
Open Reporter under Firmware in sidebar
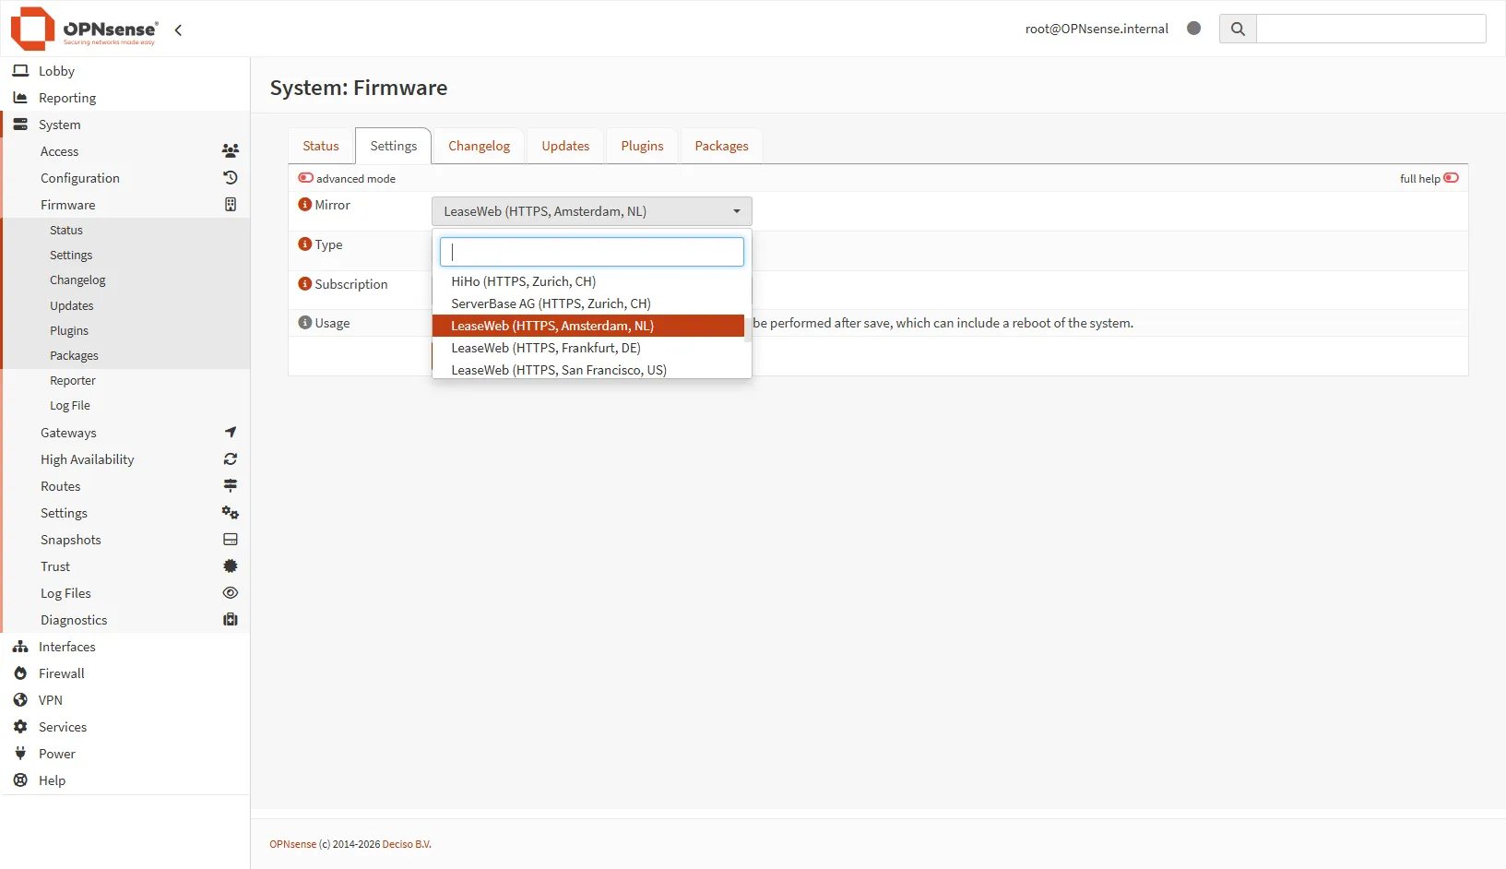(72, 380)
